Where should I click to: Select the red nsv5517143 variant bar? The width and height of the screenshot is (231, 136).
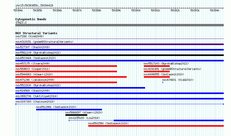click(157, 66)
